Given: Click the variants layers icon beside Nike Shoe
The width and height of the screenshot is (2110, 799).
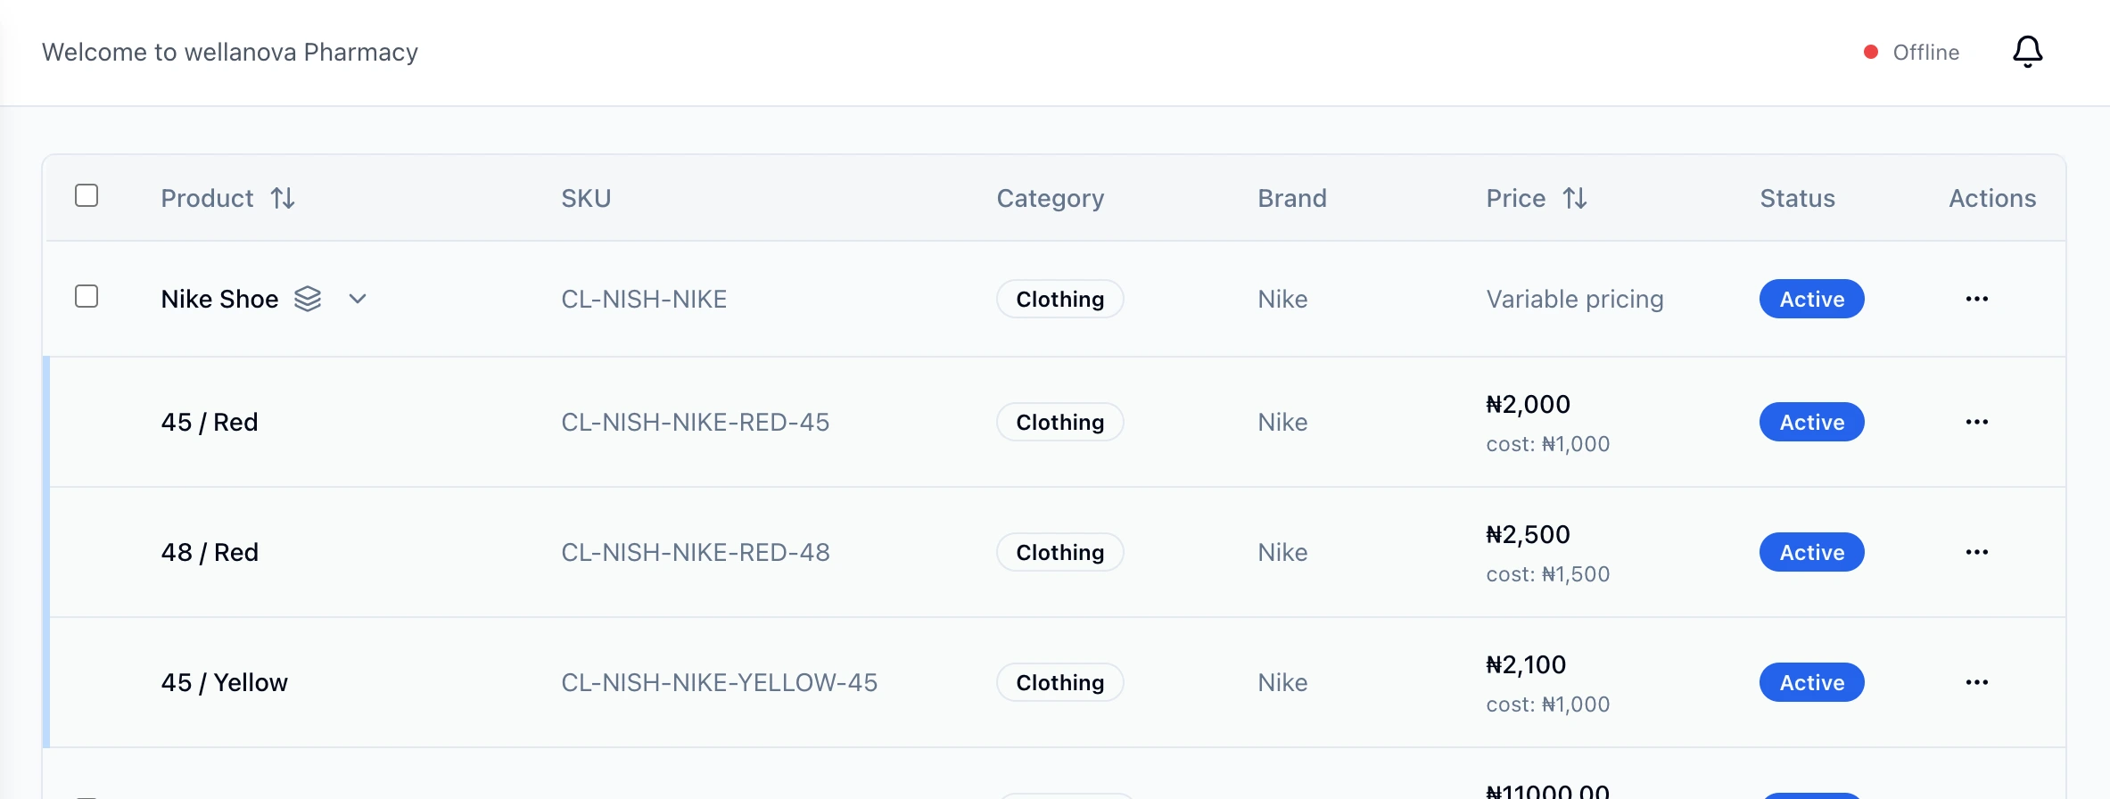Looking at the screenshot, I should [308, 299].
